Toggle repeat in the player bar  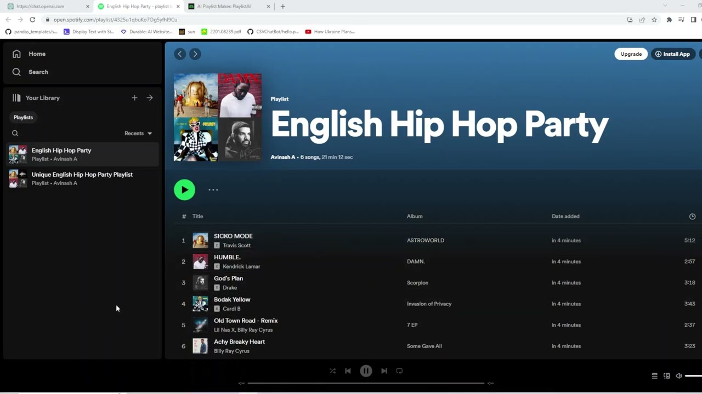coord(399,371)
